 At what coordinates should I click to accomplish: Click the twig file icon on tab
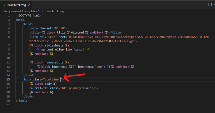[x=4, y=5]
